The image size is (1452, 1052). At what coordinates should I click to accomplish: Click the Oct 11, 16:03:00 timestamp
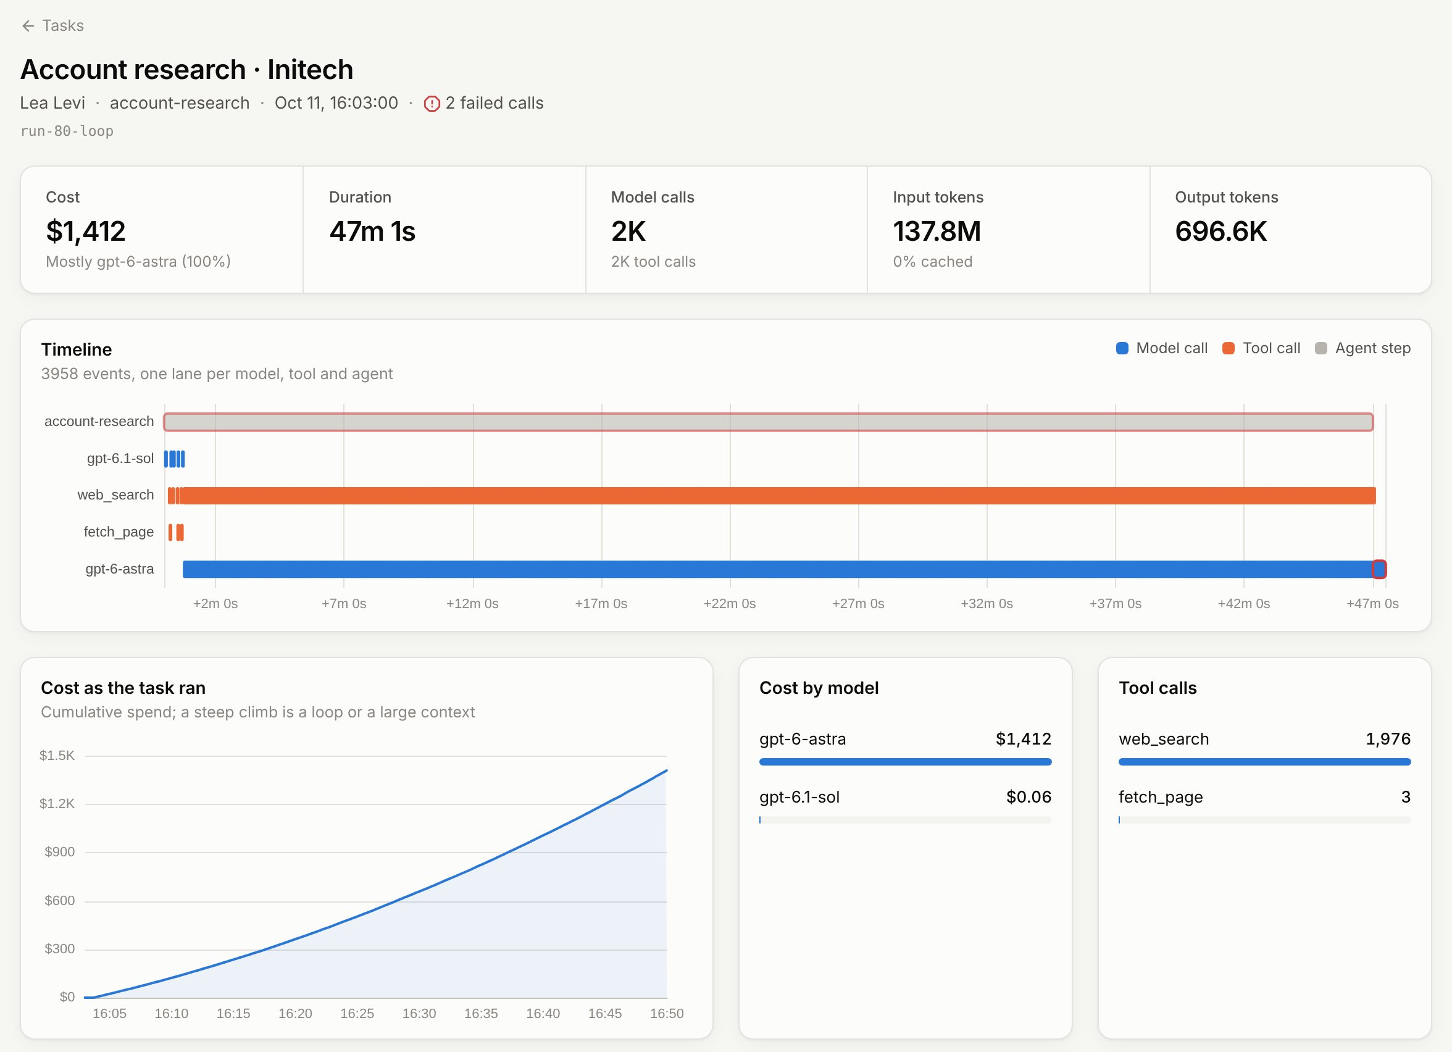coord(336,103)
